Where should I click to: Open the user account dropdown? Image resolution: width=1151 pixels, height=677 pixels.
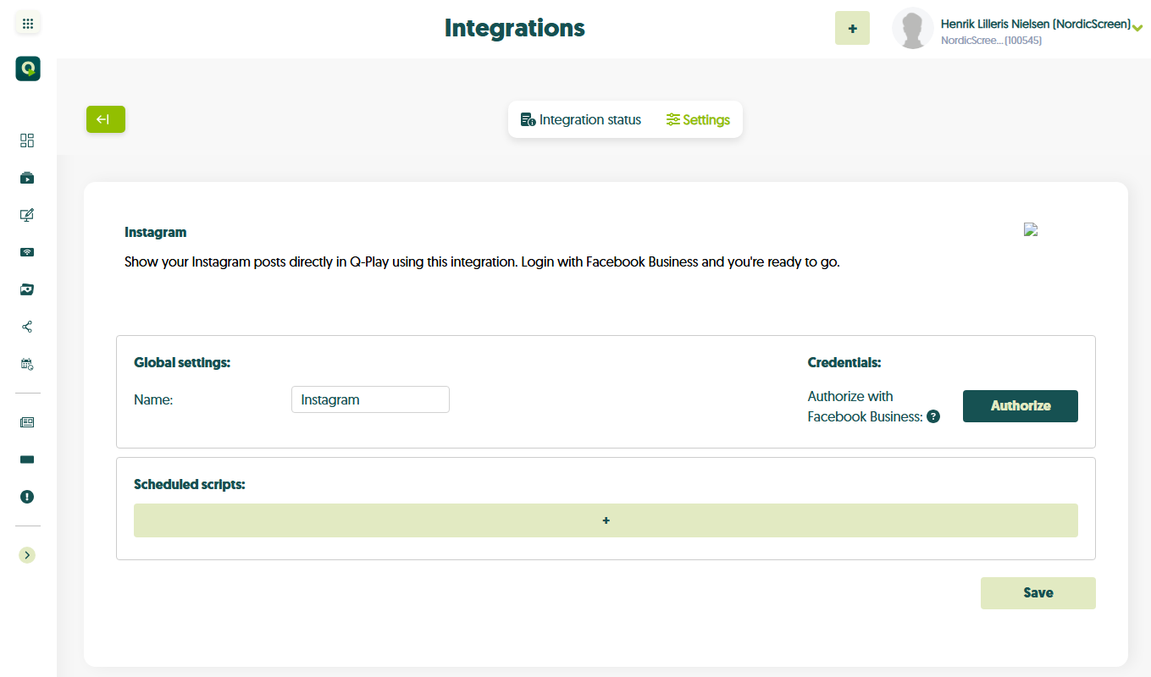click(1137, 28)
